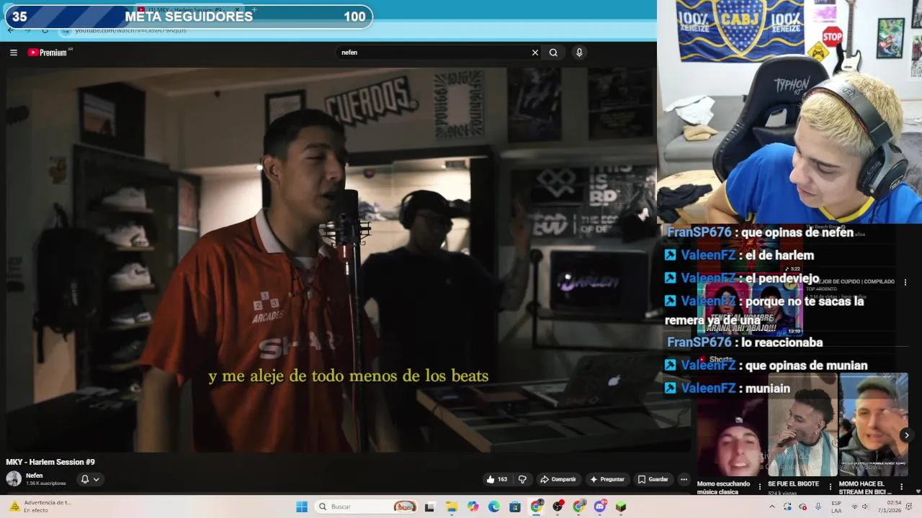This screenshot has height=518, width=922.
Task: Start voice search with microphone icon
Action: [x=579, y=53]
